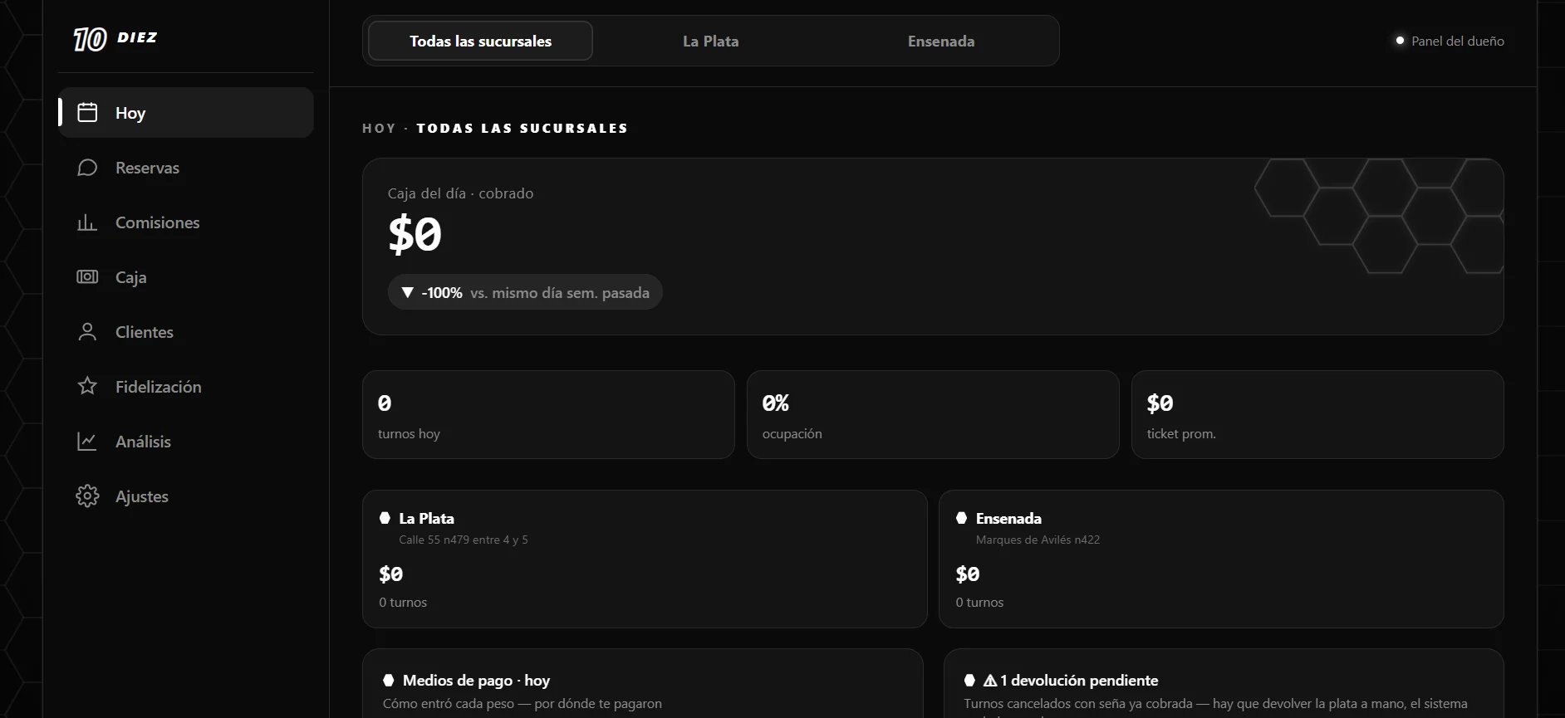Open Comisiones in the sidebar

(x=186, y=222)
